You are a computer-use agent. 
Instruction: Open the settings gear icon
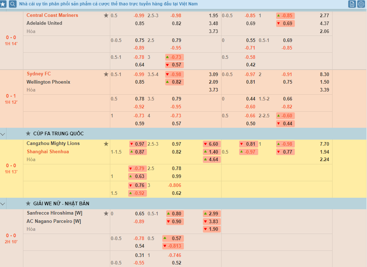pos(361,4)
